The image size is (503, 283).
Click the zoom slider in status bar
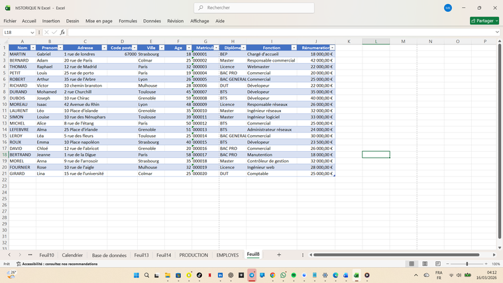pos(467,264)
